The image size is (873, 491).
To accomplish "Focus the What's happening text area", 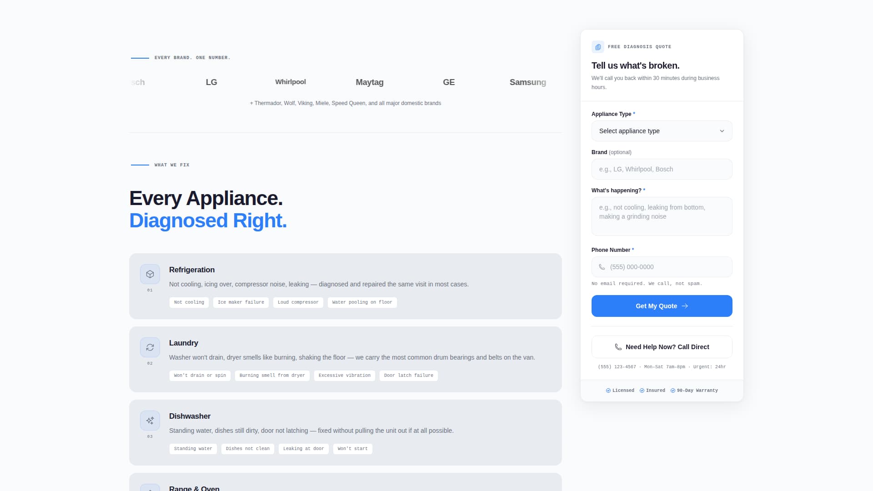I will [x=662, y=216].
